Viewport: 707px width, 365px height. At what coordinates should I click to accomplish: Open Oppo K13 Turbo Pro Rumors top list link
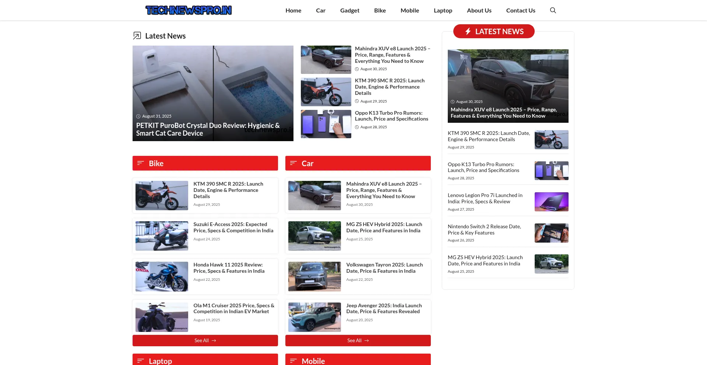pyautogui.click(x=391, y=116)
